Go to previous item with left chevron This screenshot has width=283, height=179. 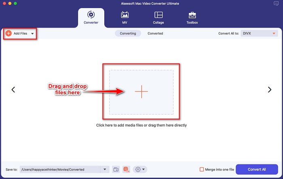pyautogui.click(x=13, y=89)
